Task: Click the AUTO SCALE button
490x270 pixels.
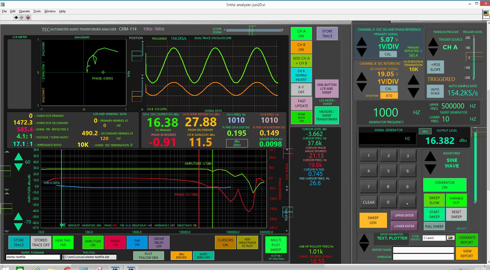Action: click(435, 91)
